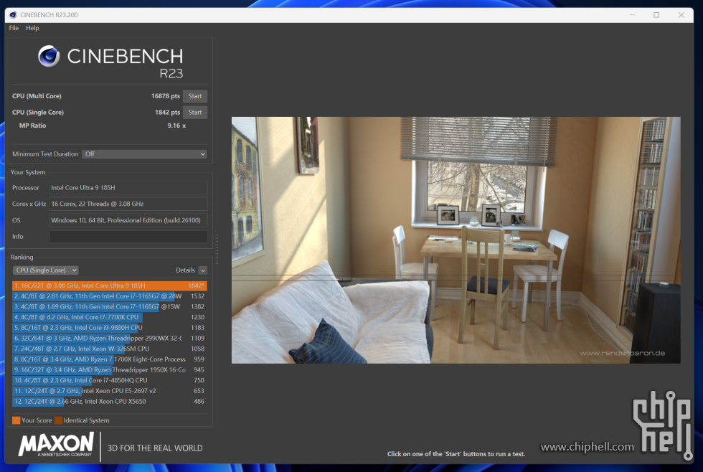703x472 pixels.
Task: Select ranking row 10, Intel Core i7-4850HQ
Action: 109,381
